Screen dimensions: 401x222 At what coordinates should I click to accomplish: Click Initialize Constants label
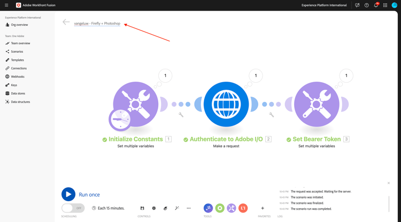point(136,139)
